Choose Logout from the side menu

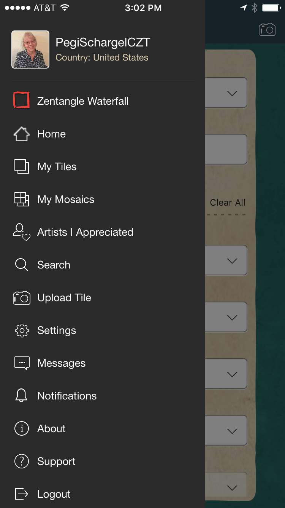tap(54, 494)
